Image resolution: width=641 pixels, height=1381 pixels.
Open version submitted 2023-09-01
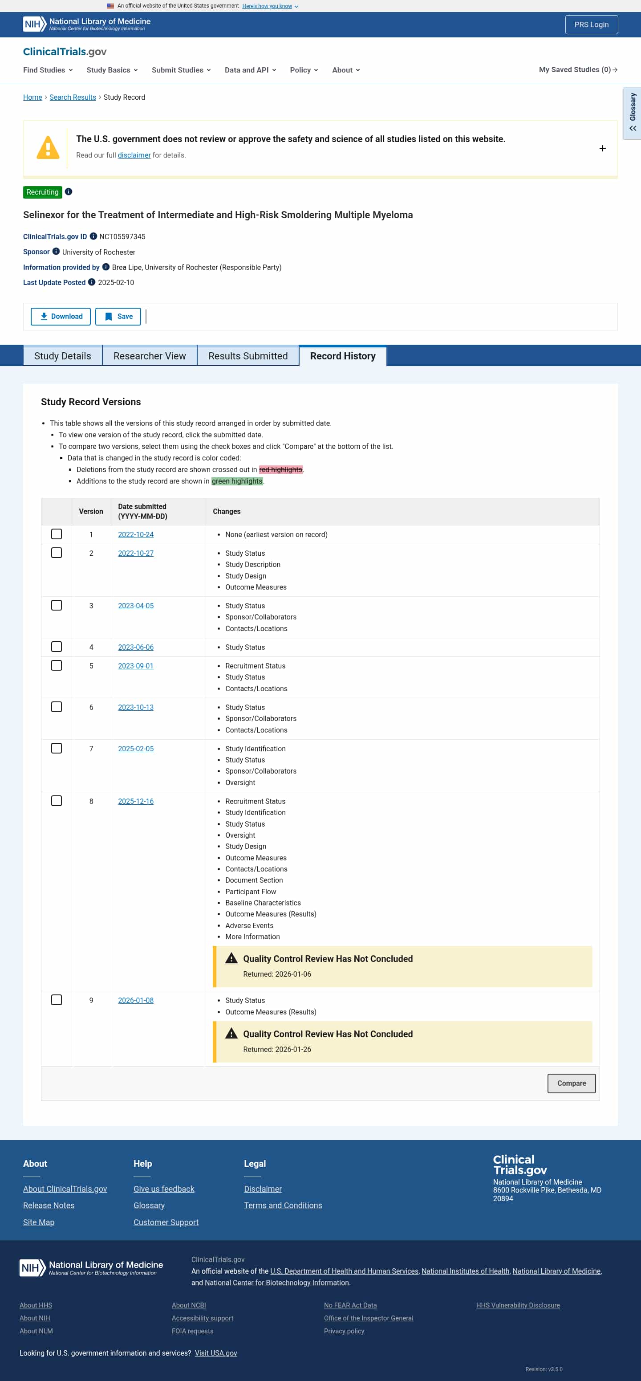[136, 666]
